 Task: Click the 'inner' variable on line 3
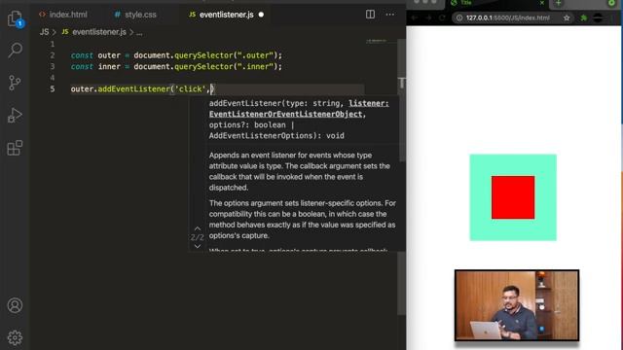click(109, 67)
